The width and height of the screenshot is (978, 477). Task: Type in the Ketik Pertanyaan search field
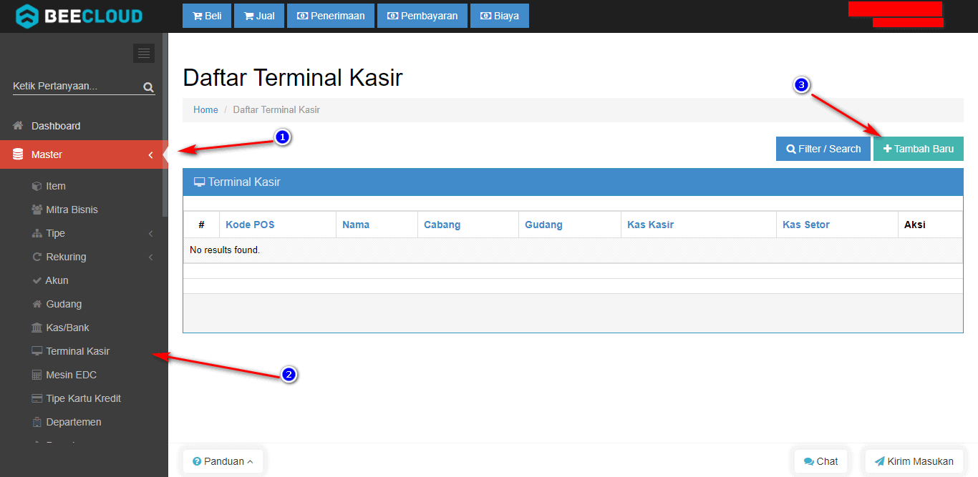click(x=75, y=87)
